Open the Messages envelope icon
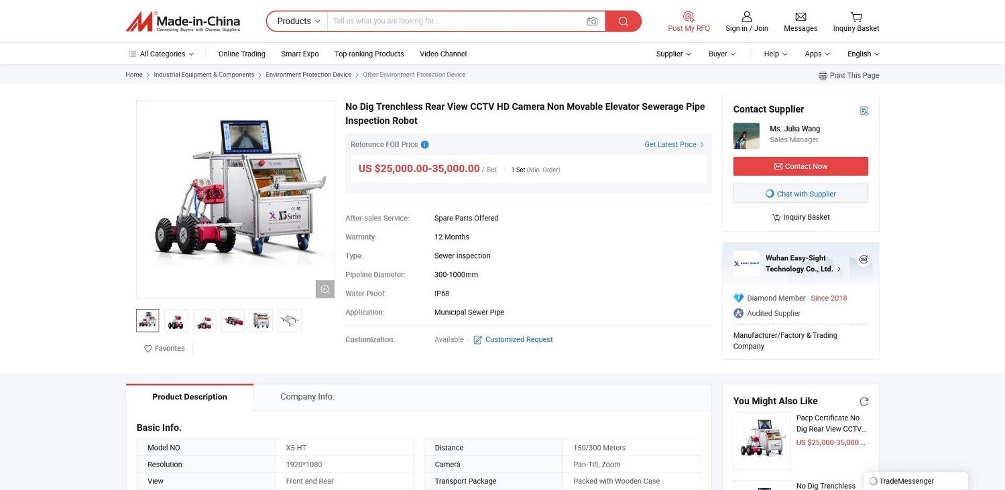The height and width of the screenshot is (490, 1005). [801, 17]
